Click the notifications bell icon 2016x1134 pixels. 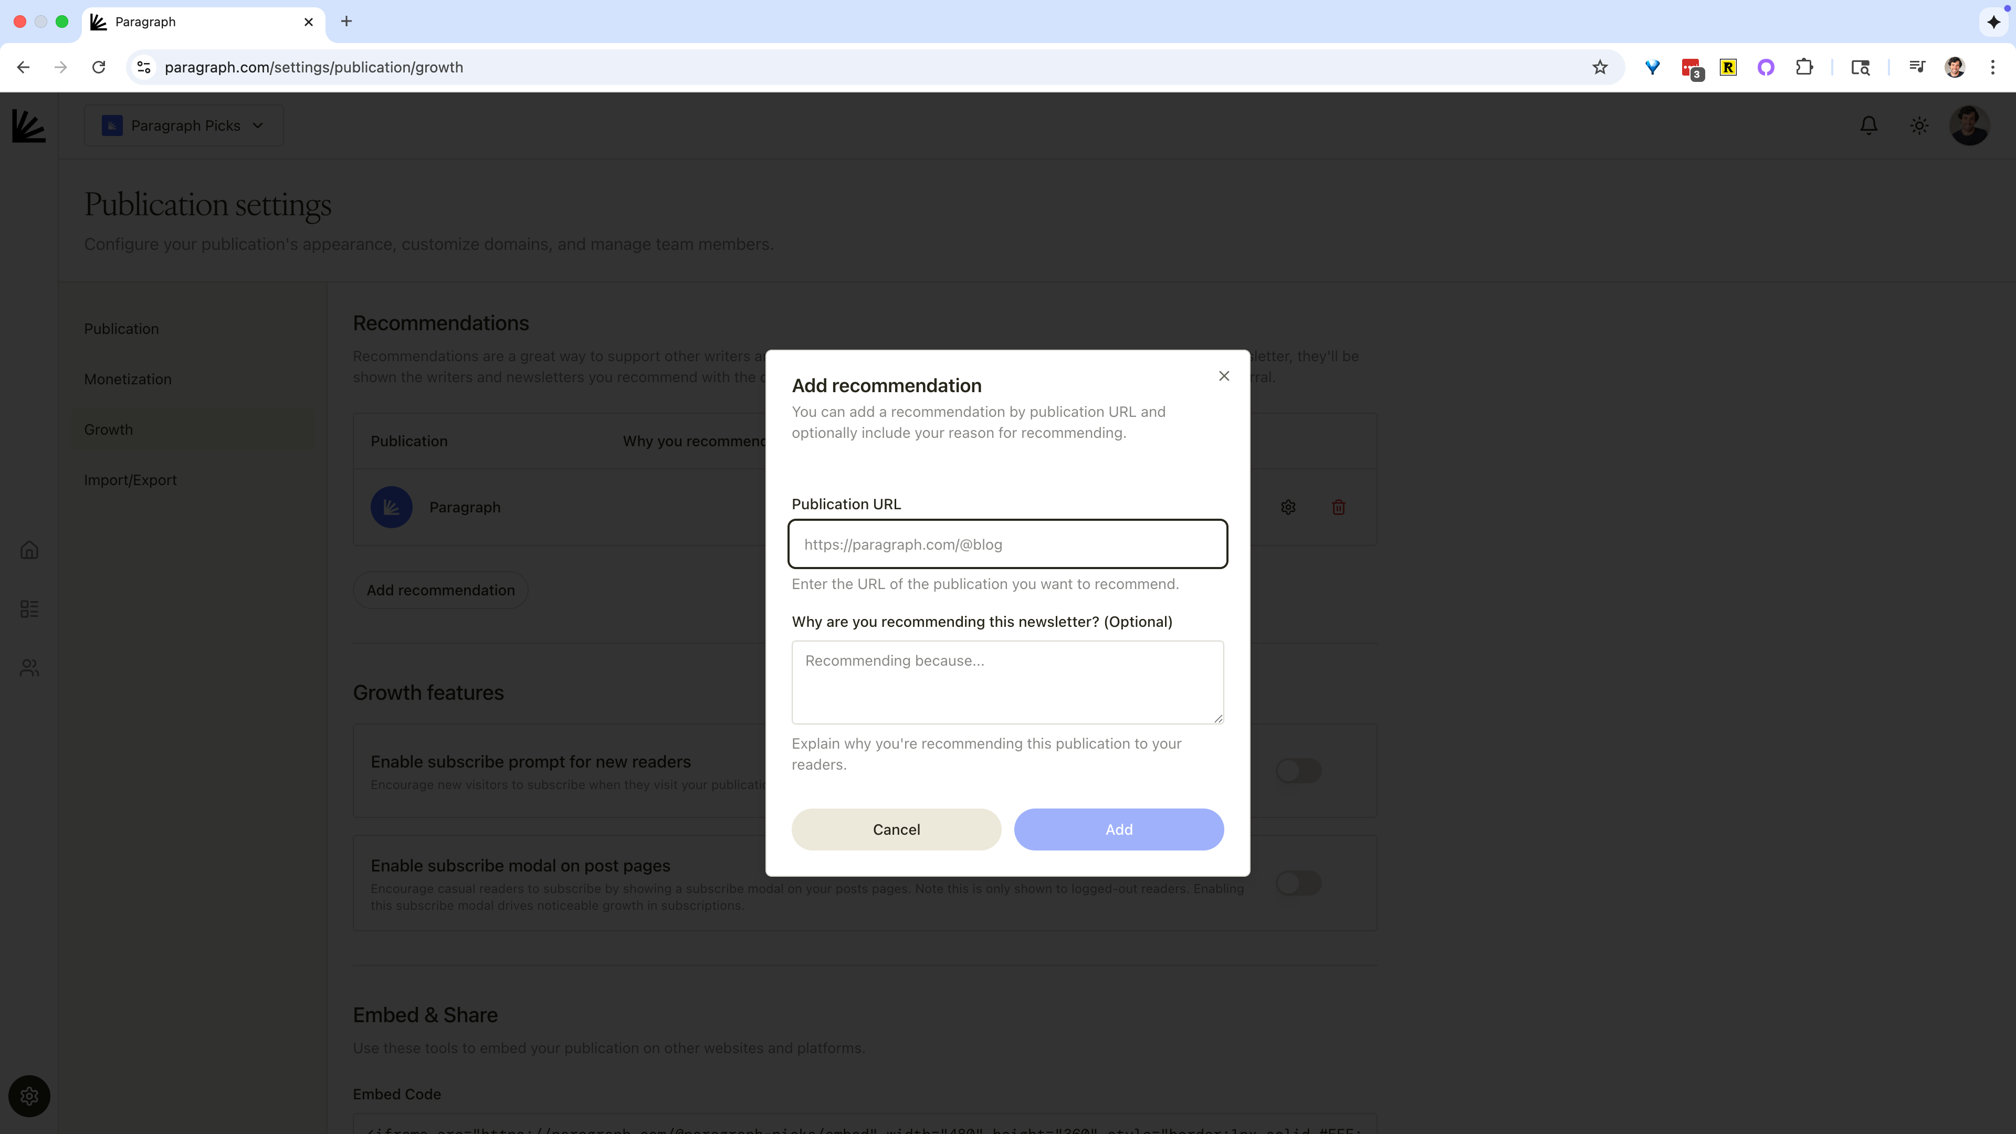[x=1868, y=125]
